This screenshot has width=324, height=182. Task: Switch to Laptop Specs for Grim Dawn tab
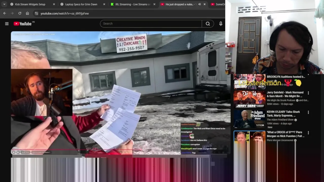[x=83, y=4]
